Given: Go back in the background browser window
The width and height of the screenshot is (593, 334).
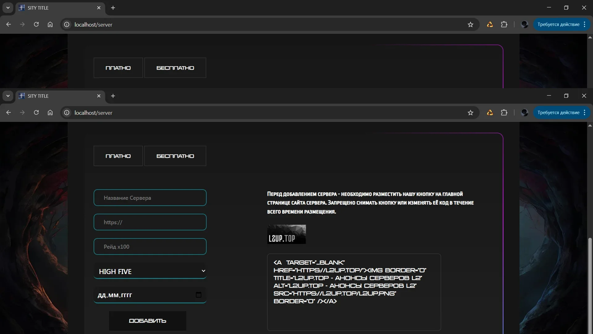Looking at the screenshot, I should click(x=8, y=24).
